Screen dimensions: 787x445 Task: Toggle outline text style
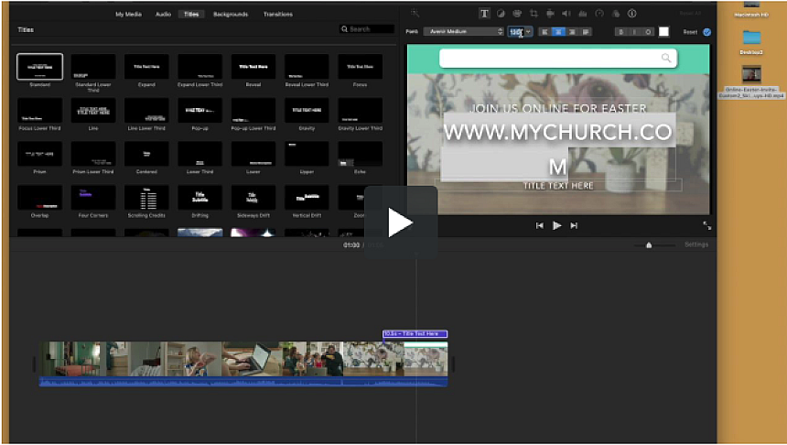pos(649,31)
